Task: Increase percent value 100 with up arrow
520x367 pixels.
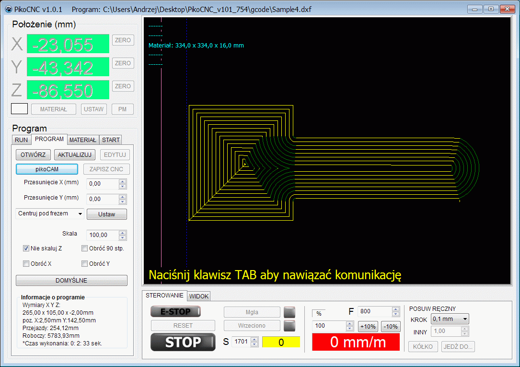Action: tap(349, 323)
